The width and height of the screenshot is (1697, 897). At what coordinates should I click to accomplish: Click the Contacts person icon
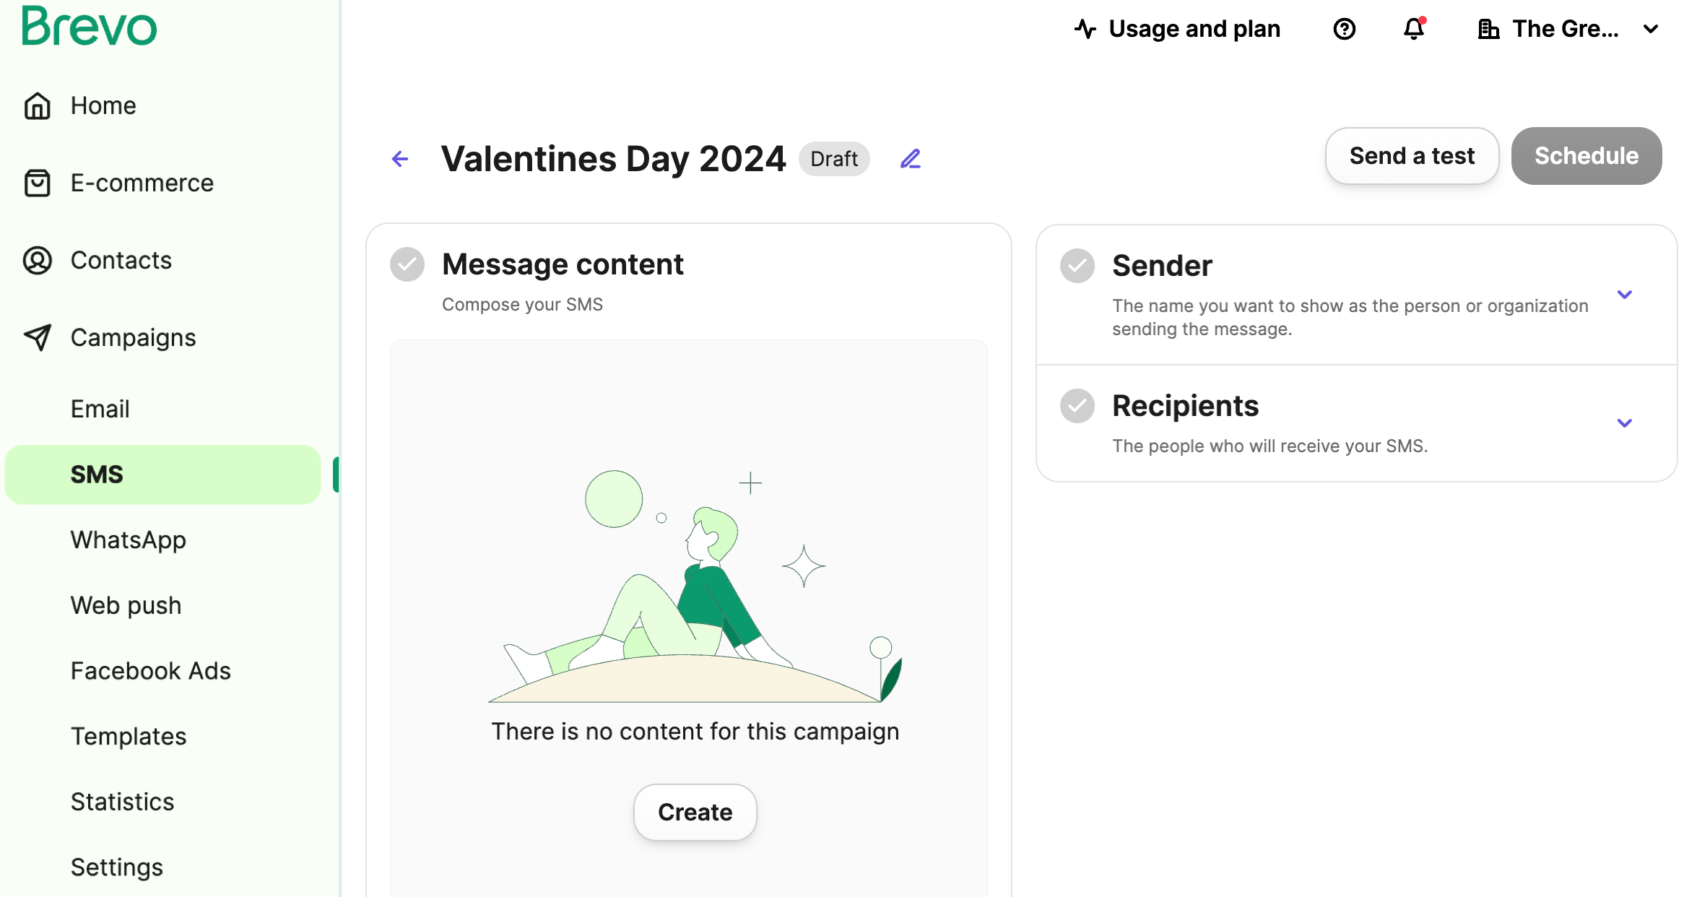tap(38, 261)
